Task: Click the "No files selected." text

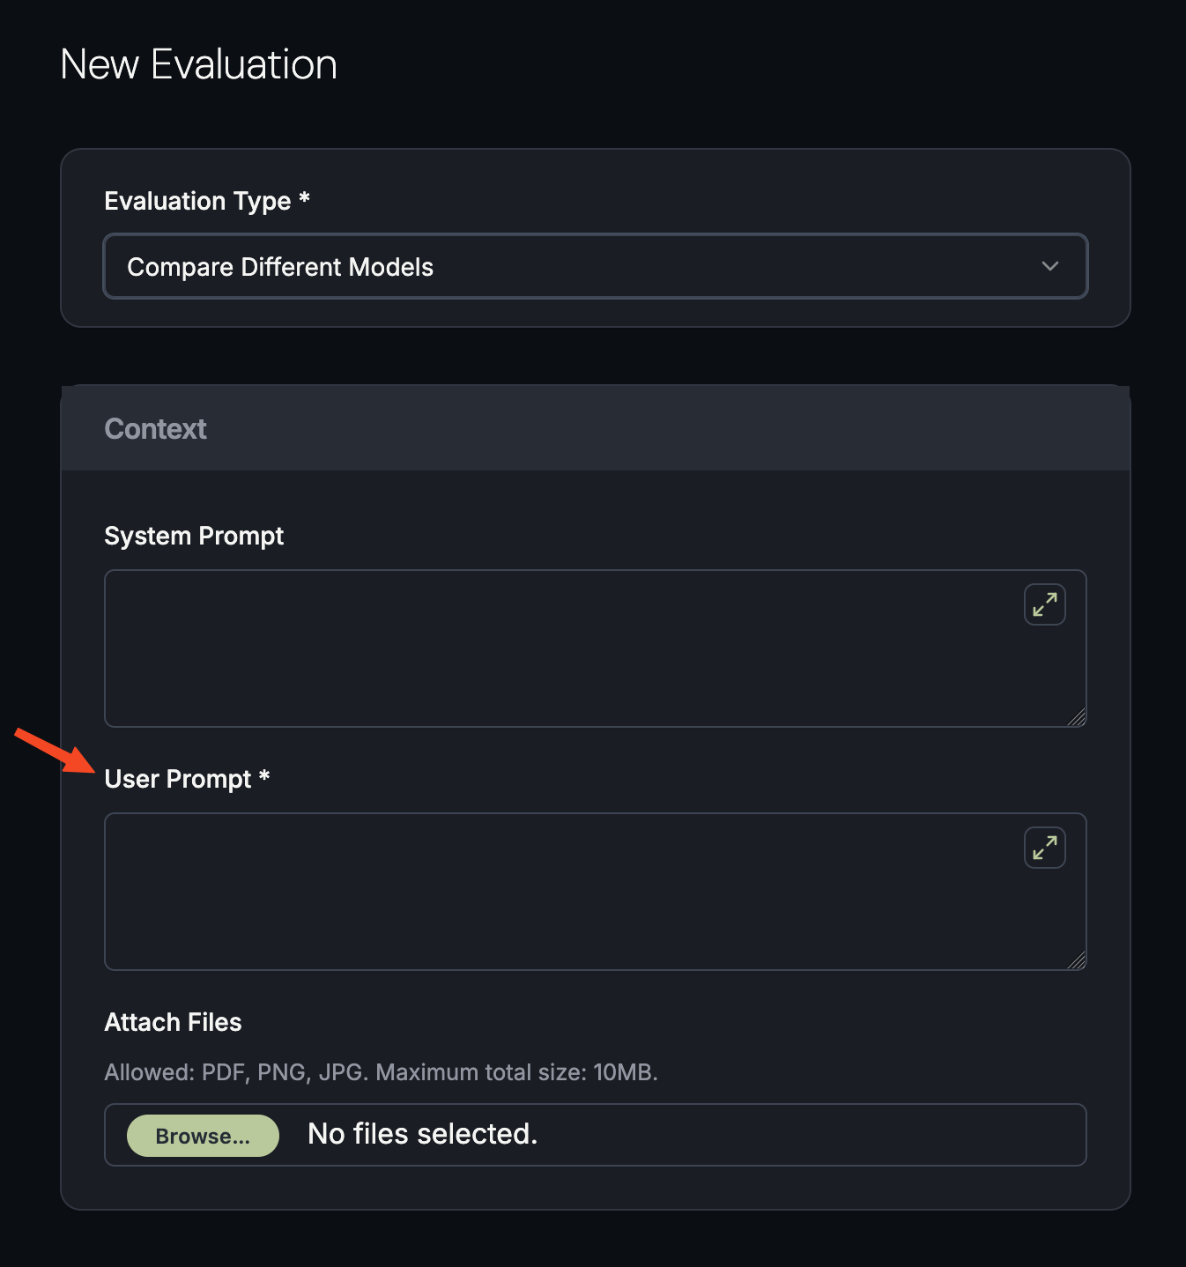Action: tap(422, 1134)
